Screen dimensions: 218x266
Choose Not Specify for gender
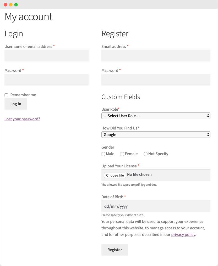click(x=146, y=154)
